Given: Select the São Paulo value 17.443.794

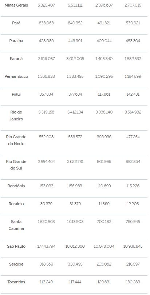Looking at the screenshot, I should click(46, 246).
